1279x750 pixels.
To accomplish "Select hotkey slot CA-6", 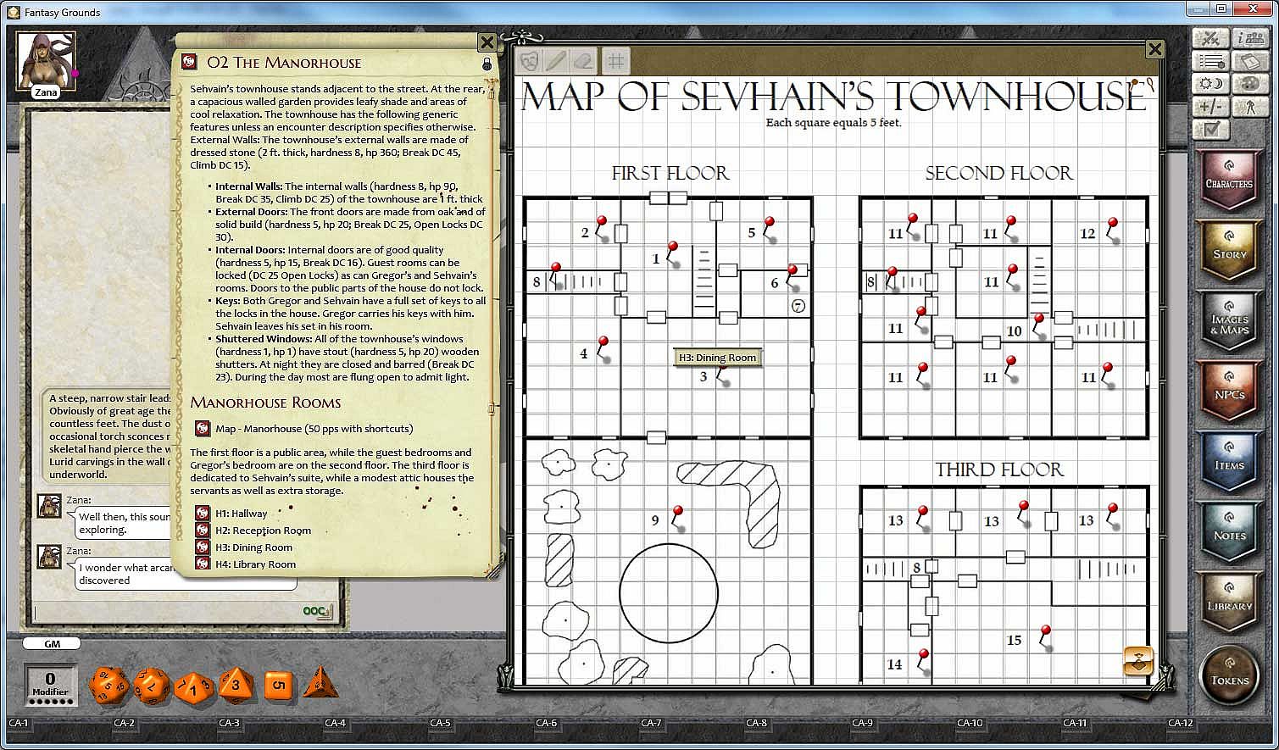I will click(547, 723).
